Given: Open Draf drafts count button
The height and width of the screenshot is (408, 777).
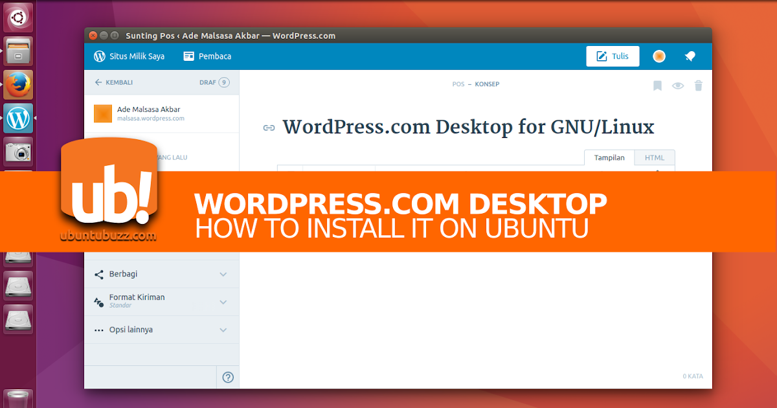Looking at the screenshot, I should (214, 82).
